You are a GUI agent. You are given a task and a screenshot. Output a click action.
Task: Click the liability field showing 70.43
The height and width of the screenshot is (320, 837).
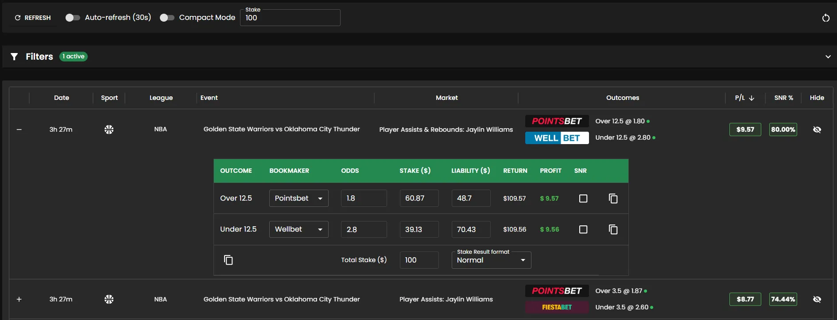pyautogui.click(x=471, y=229)
